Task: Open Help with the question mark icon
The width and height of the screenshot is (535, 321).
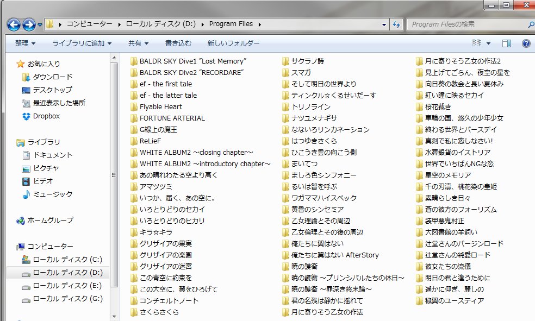Action: coord(526,43)
